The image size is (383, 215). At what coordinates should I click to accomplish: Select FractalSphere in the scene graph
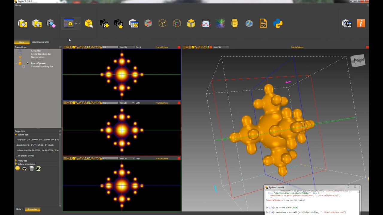(38, 63)
